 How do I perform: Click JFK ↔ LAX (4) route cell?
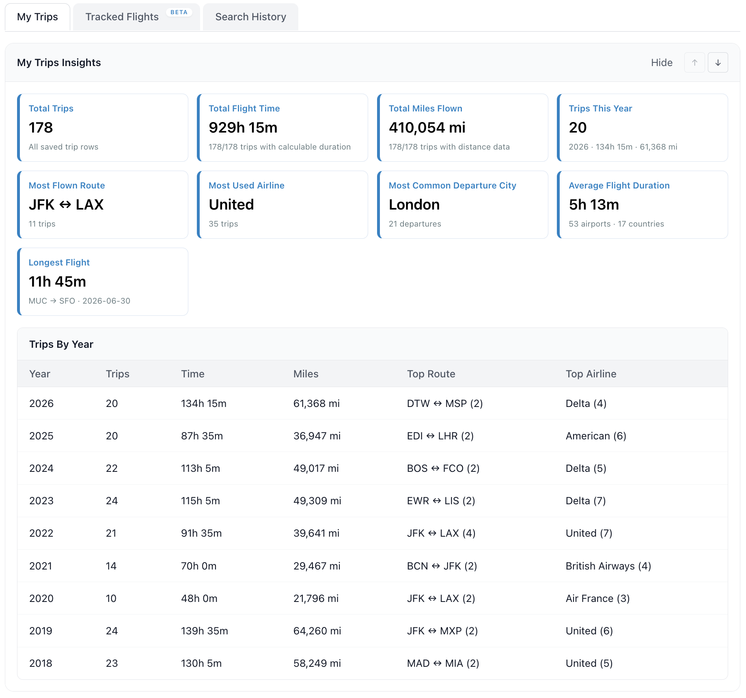(x=441, y=533)
